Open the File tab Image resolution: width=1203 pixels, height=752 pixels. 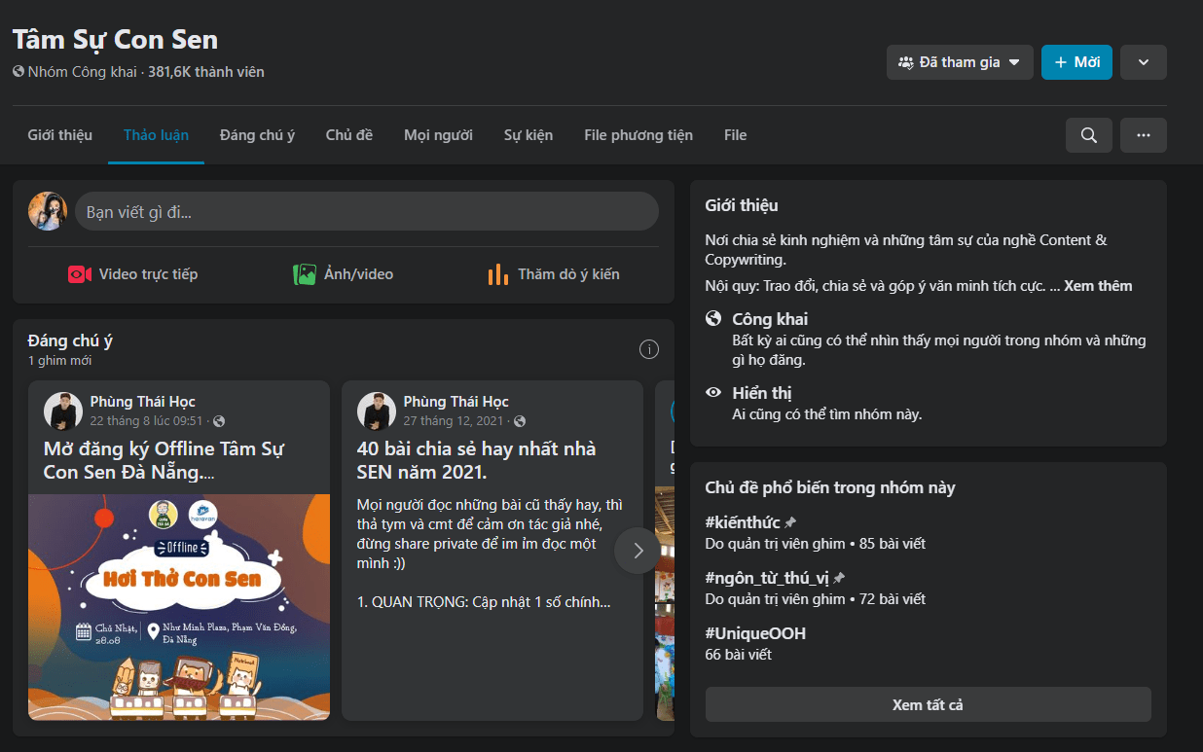pos(736,135)
